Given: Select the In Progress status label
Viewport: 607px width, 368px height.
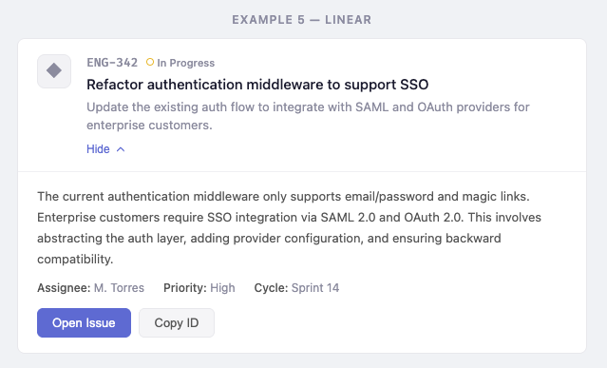Looking at the screenshot, I should coord(185,63).
